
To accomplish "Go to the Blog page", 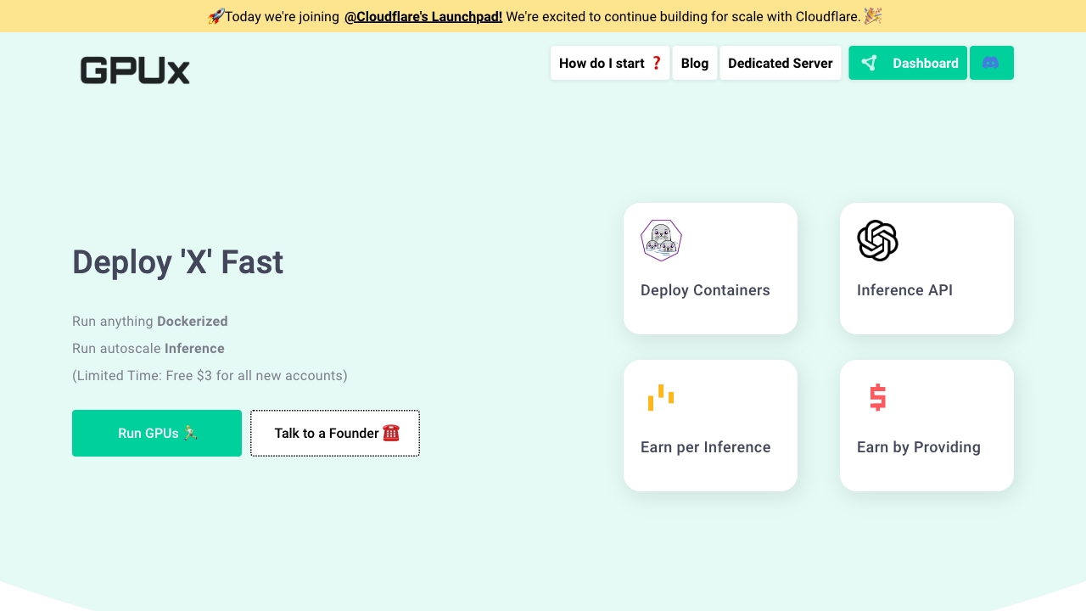I will (x=694, y=63).
